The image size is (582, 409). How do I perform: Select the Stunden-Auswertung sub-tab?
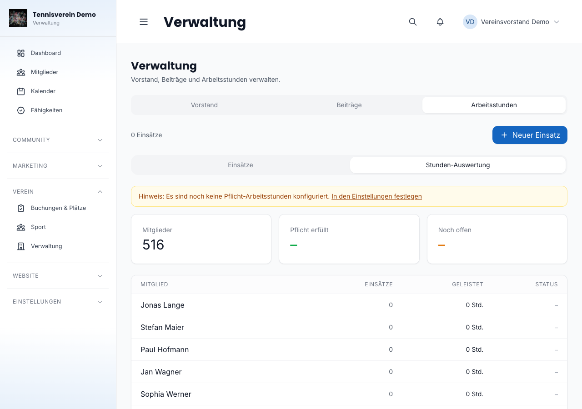pyautogui.click(x=458, y=165)
